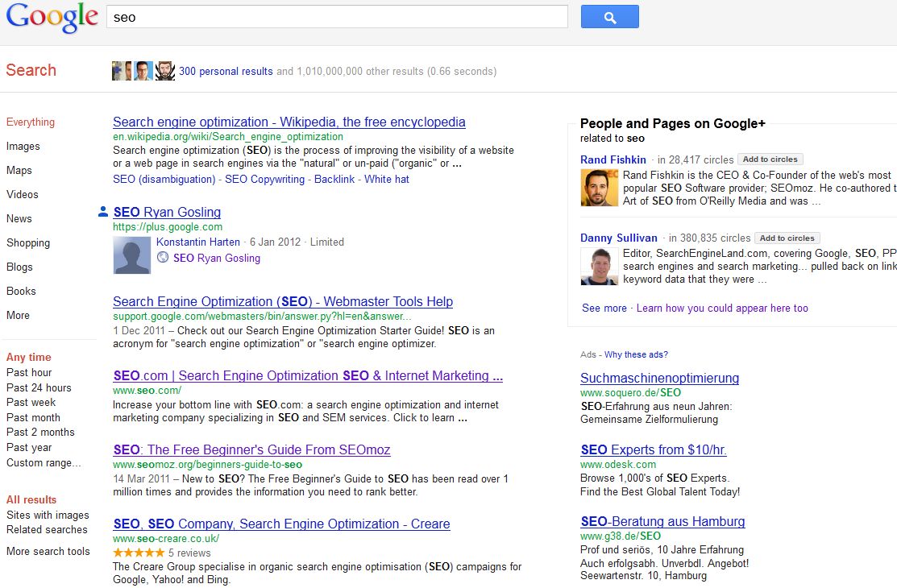
Task: Click the middle personal results avatar with glasses
Action: click(x=143, y=71)
